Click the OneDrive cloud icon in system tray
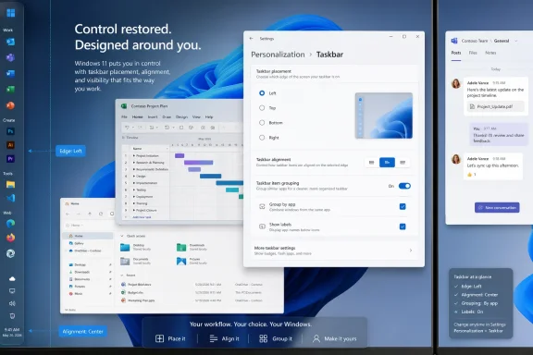Screen dimensions: 533x355 click(x=12, y=279)
